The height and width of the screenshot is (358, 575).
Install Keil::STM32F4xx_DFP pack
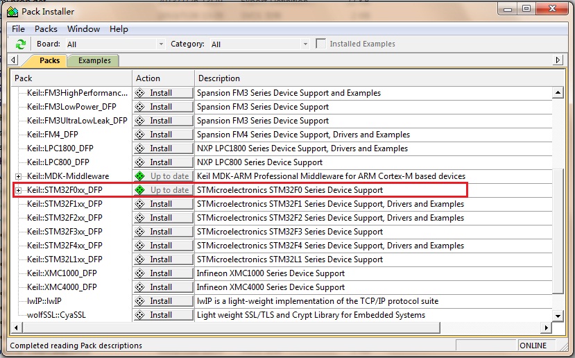(163, 246)
